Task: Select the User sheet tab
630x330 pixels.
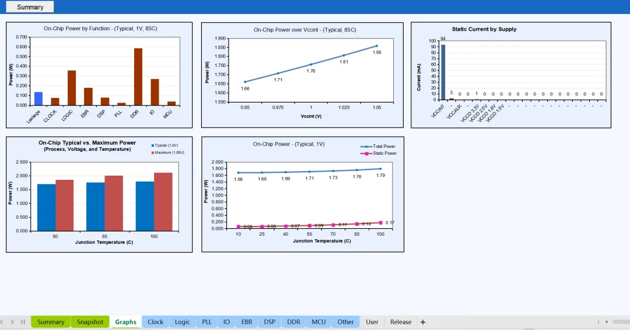Action: (x=372, y=322)
